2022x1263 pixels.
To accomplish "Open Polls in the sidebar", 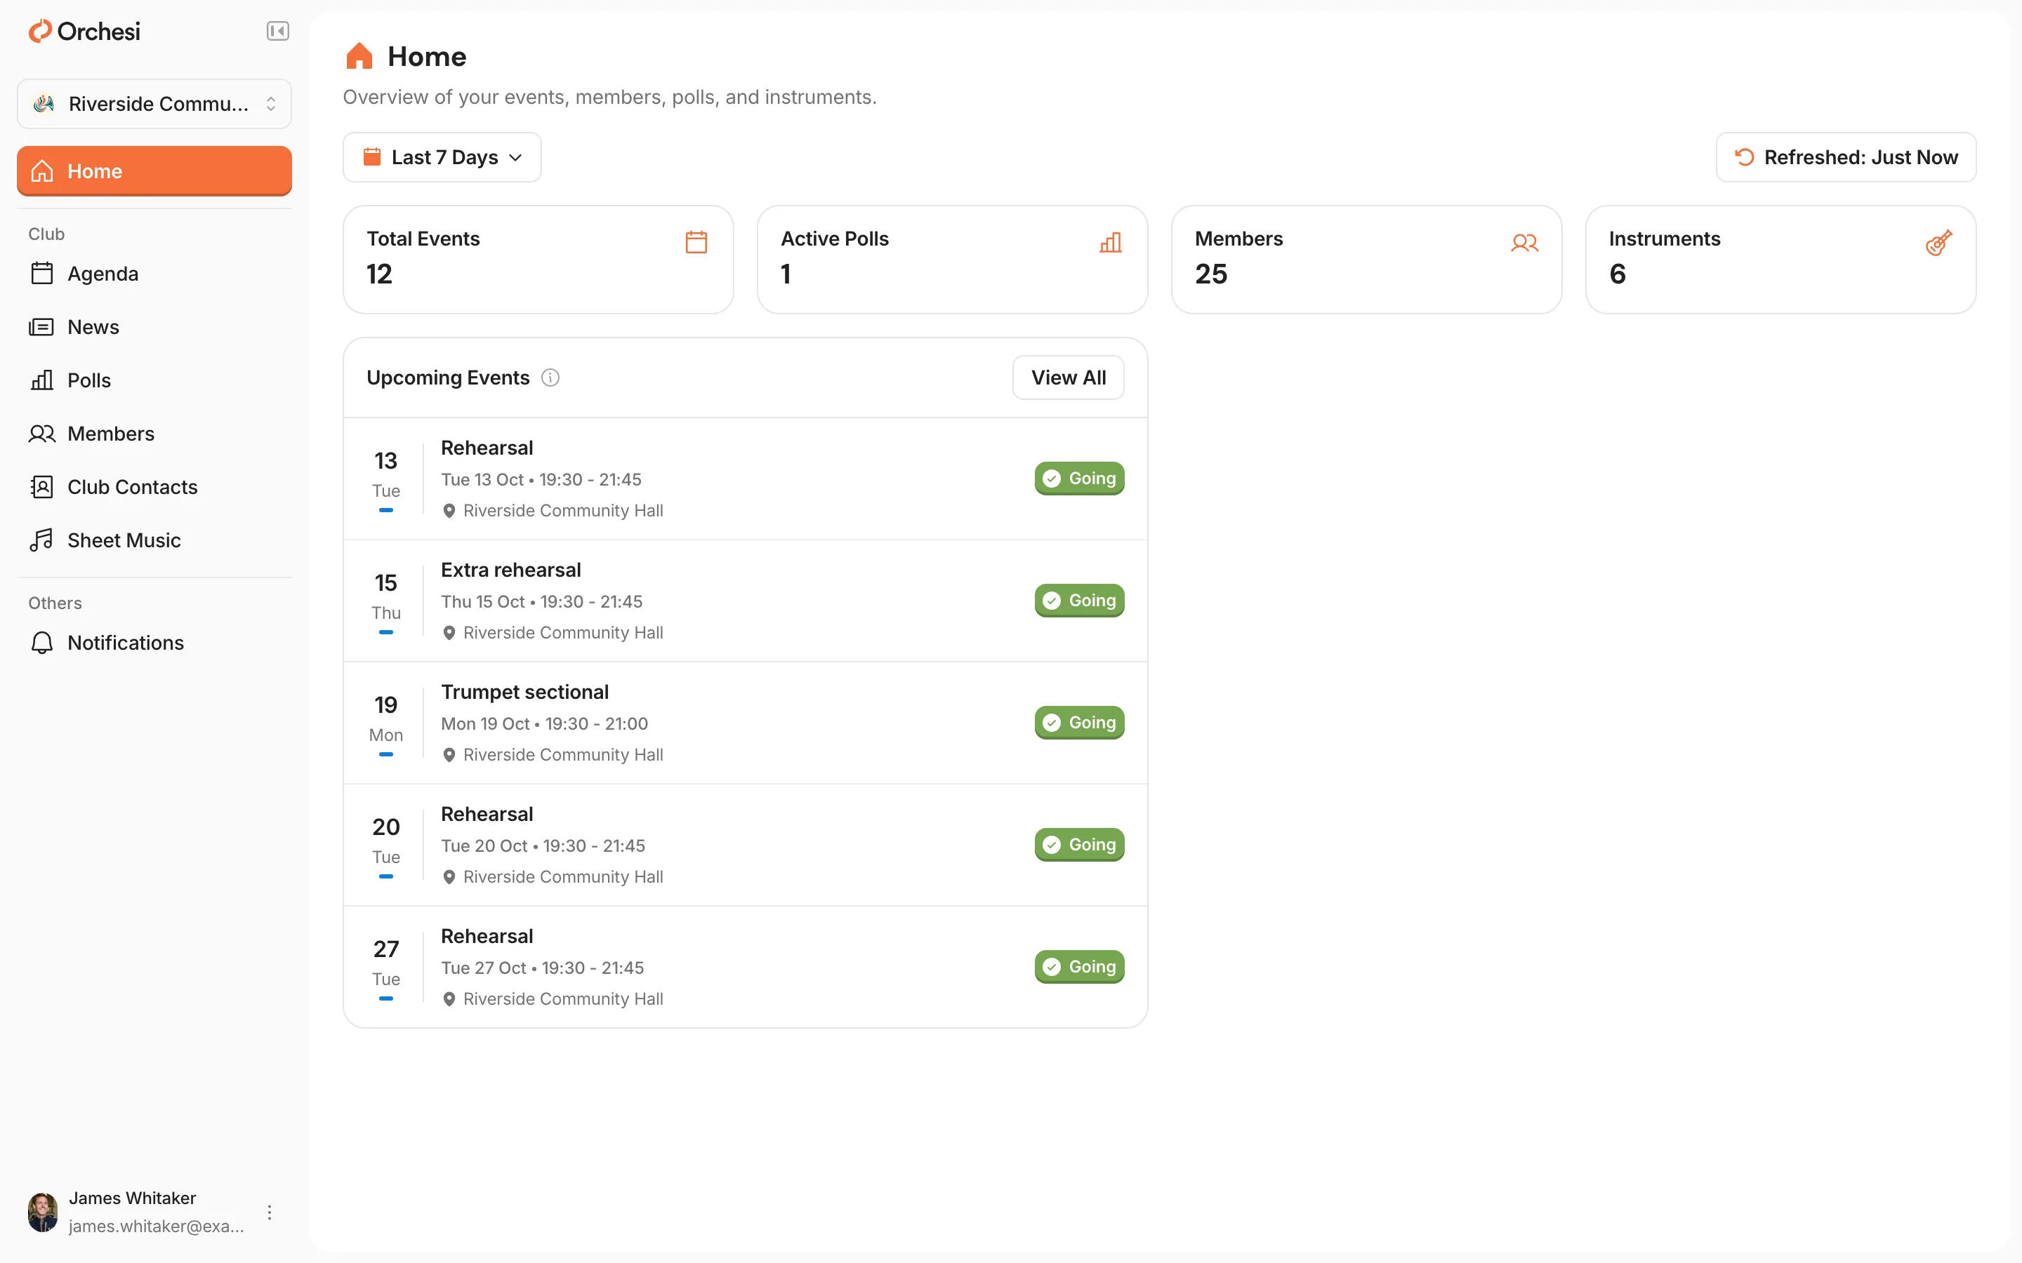I will pyautogui.click(x=154, y=381).
